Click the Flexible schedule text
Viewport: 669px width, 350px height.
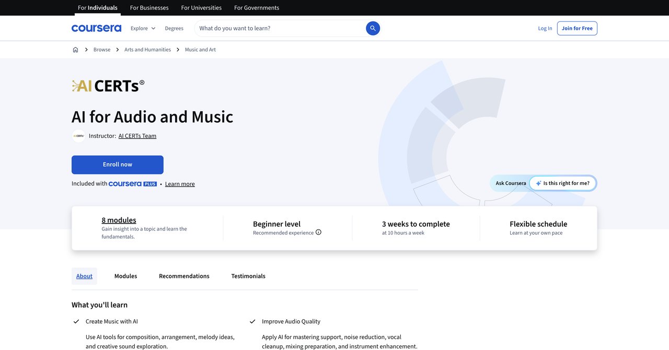click(x=538, y=224)
